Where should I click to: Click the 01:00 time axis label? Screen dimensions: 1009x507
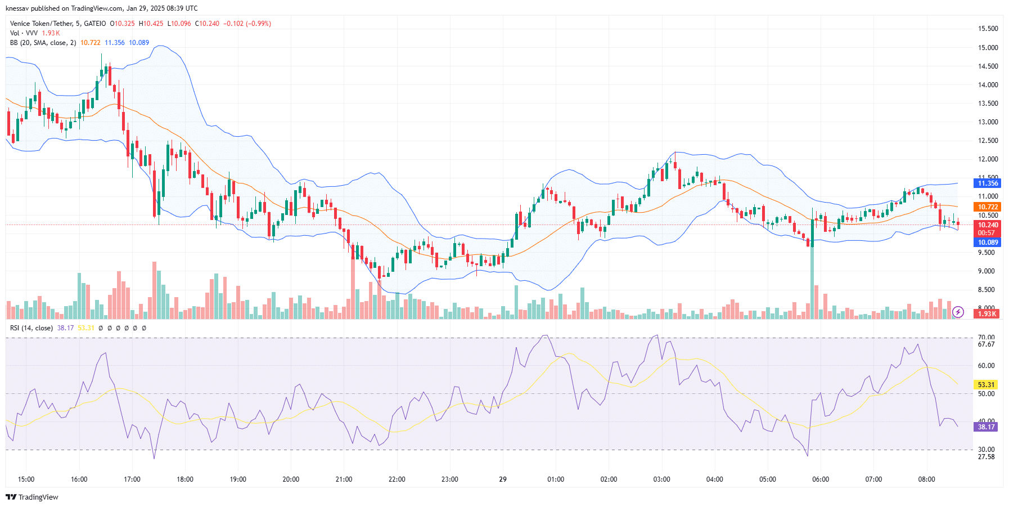[556, 479]
